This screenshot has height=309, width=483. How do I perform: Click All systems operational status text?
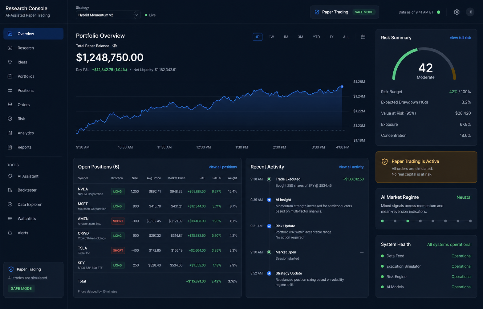(x=449, y=245)
